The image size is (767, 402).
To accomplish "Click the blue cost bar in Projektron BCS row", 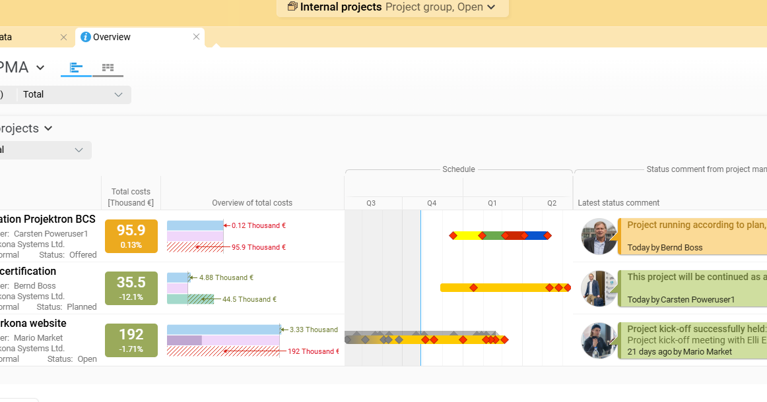I will coord(195,225).
